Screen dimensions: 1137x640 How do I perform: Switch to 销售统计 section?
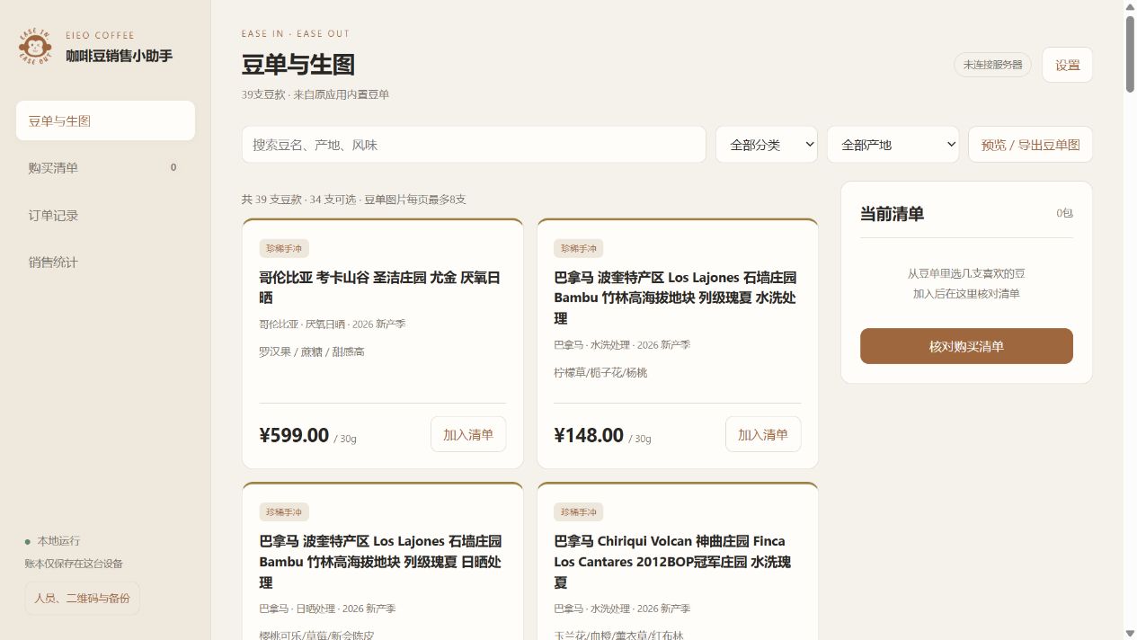tap(105, 262)
